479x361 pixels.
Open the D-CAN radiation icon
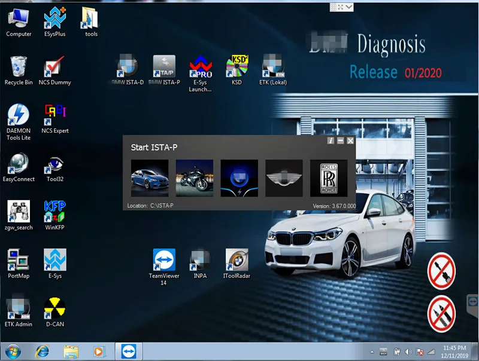click(54, 311)
